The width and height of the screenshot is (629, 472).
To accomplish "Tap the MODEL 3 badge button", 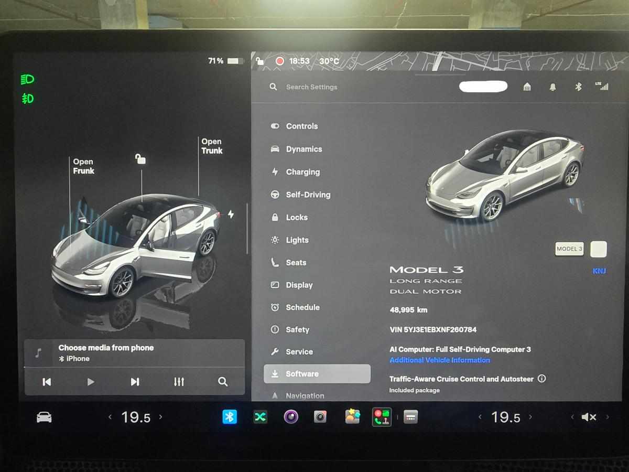I will pyautogui.click(x=569, y=249).
